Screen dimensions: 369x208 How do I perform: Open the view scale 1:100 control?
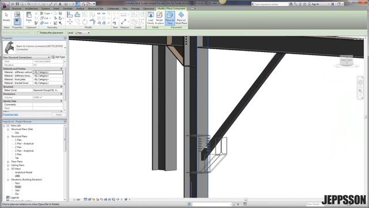click(x=77, y=199)
